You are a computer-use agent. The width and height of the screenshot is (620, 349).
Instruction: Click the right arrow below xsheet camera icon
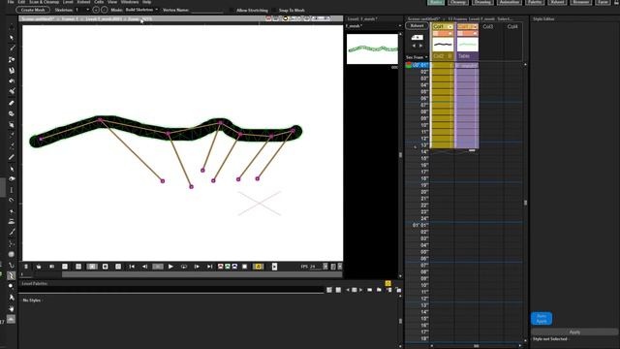[x=420, y=46]
